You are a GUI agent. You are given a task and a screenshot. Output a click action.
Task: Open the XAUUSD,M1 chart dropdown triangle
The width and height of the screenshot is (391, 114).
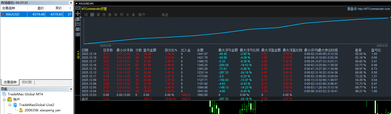coord(76,4)
